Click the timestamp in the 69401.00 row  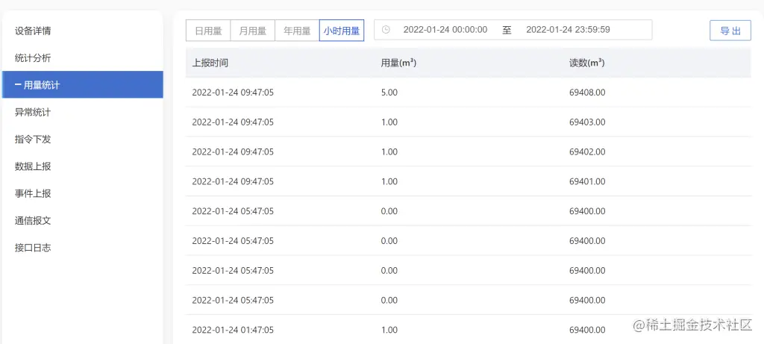click(233, 182)
